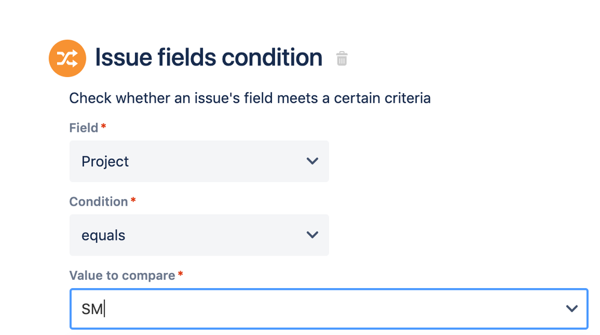Click the Condition label

[98, 201]
